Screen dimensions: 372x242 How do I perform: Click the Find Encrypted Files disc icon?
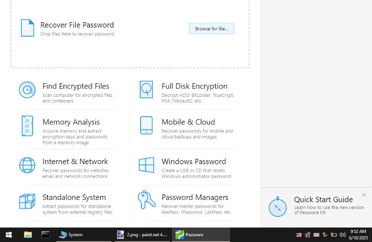click(x=27, y=90)
